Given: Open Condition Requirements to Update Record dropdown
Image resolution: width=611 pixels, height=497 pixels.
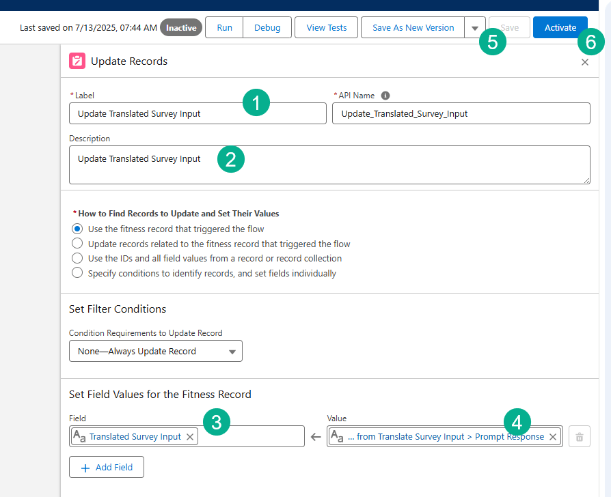Looking at the screenshot, I should pyautogui.click(x=156, y=352).
